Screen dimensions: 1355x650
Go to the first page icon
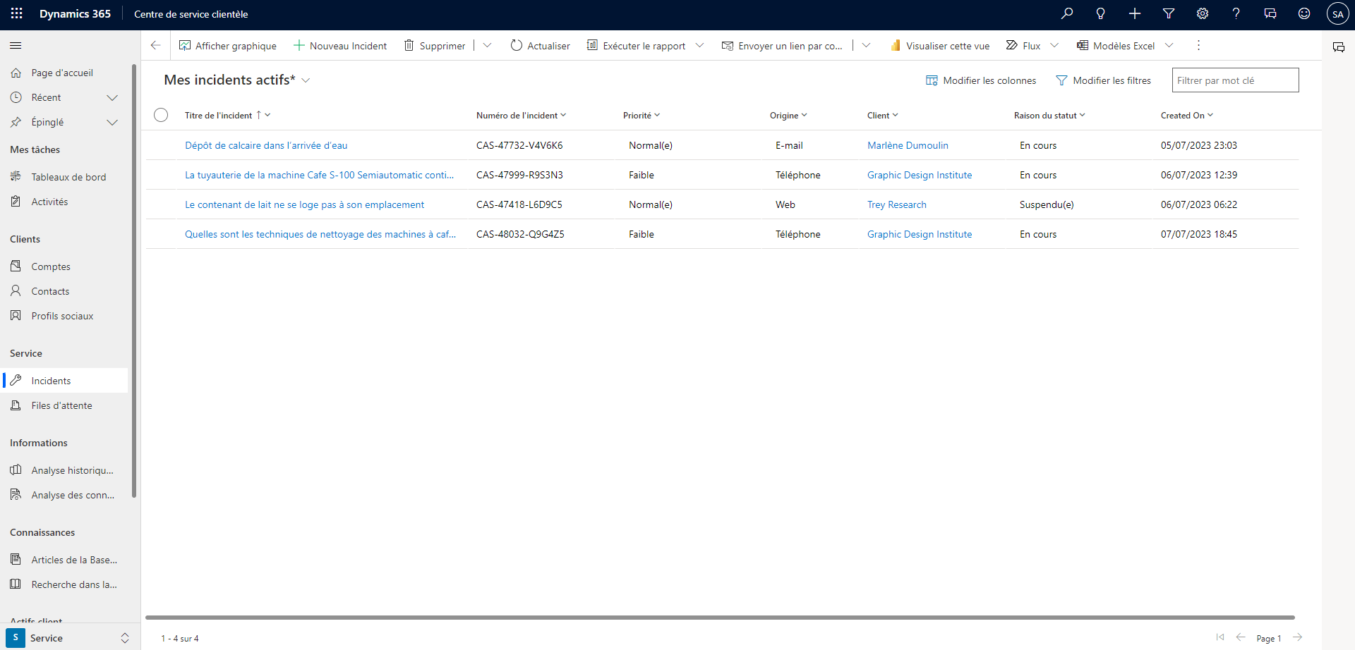(1220, 637)
